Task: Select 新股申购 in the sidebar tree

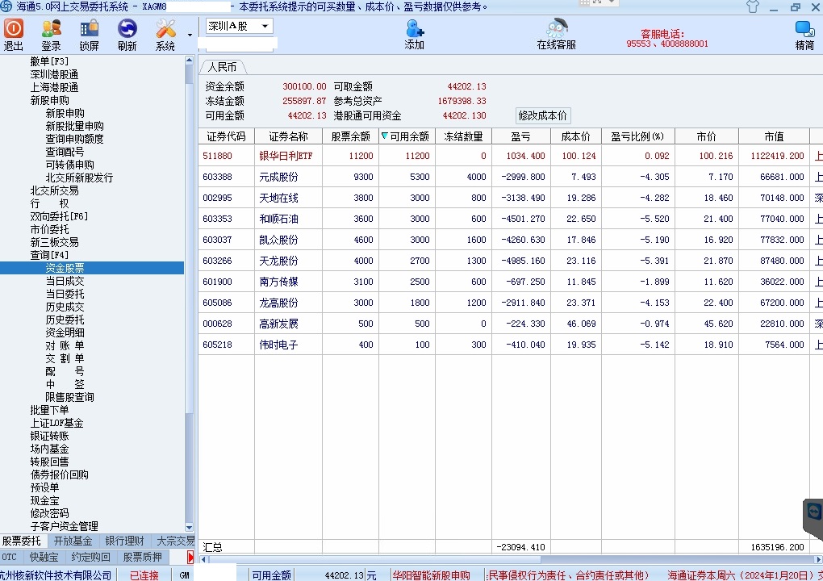Action: [49, 100]
